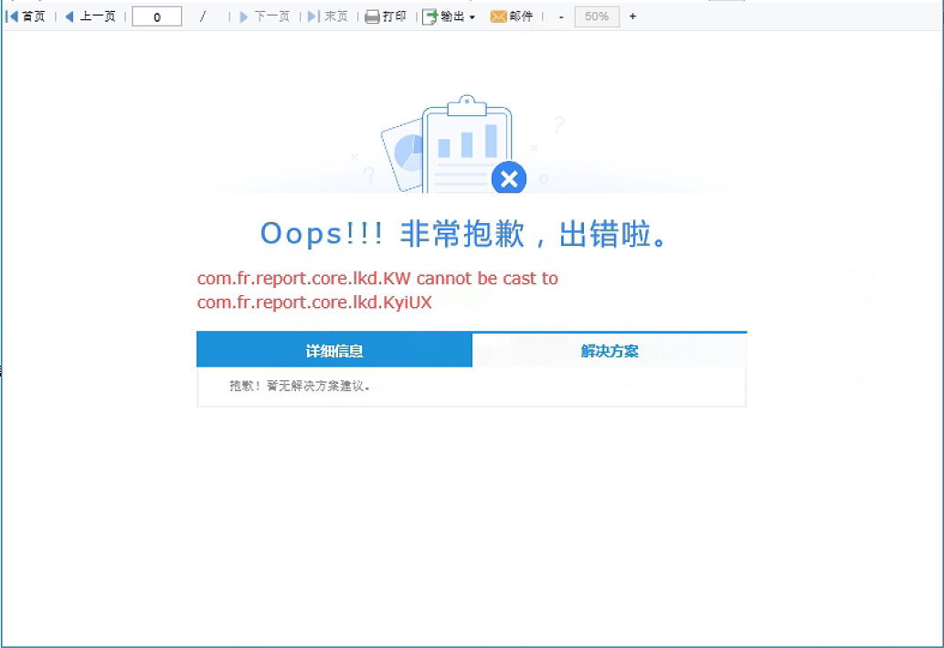This screenshot has width=944, height=648.
Task: Click the next page arrow icon
Action: tap(244, 16)
